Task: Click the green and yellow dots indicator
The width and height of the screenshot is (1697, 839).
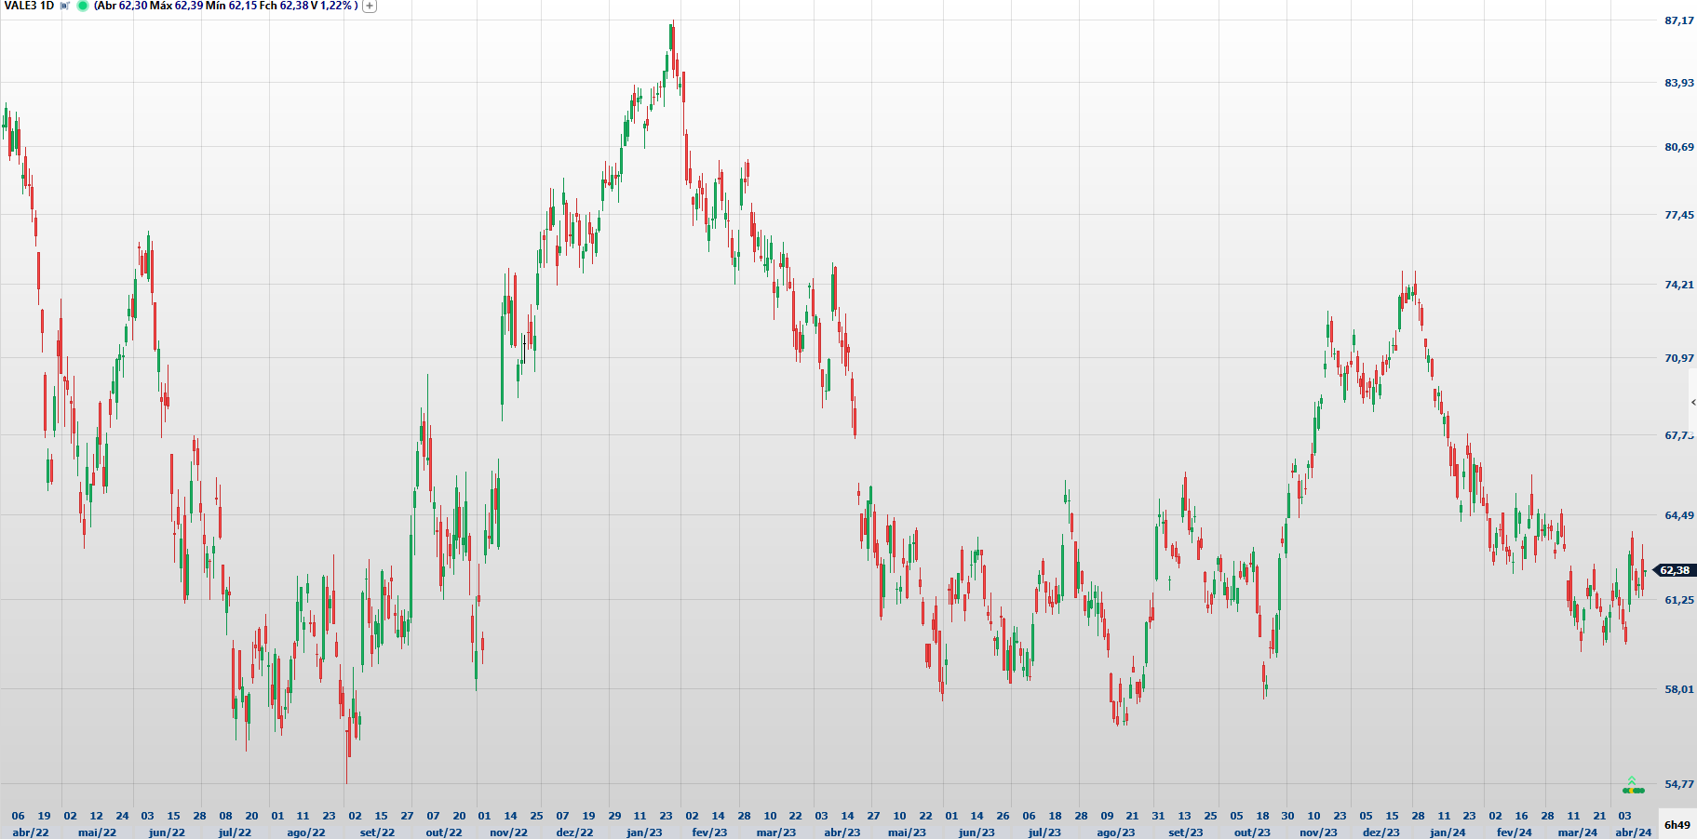Action: [1633, 791]
